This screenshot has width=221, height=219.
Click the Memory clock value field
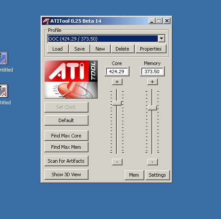(x=152, y=72)
